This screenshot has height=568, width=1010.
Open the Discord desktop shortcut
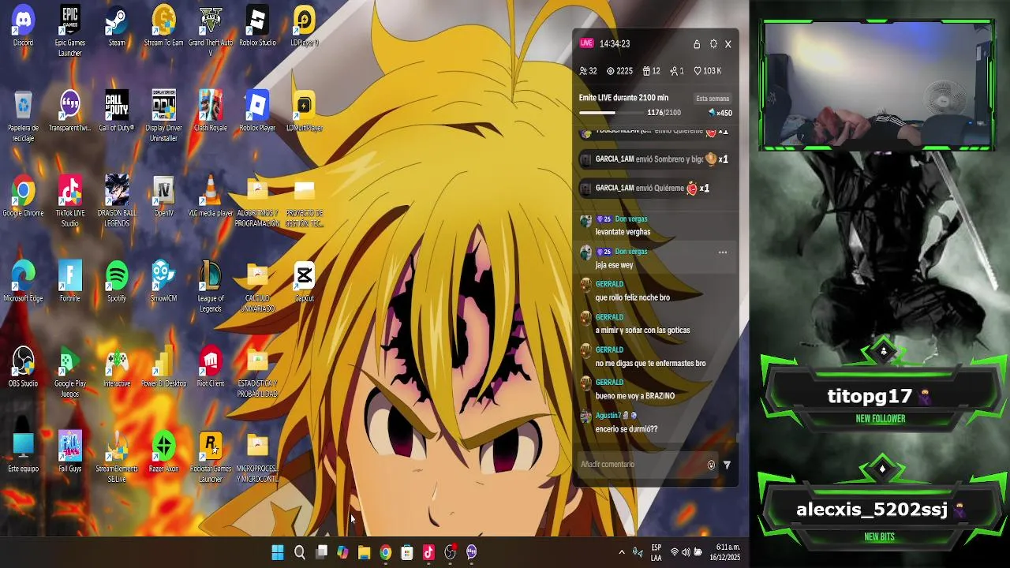[x=23, y=26]
